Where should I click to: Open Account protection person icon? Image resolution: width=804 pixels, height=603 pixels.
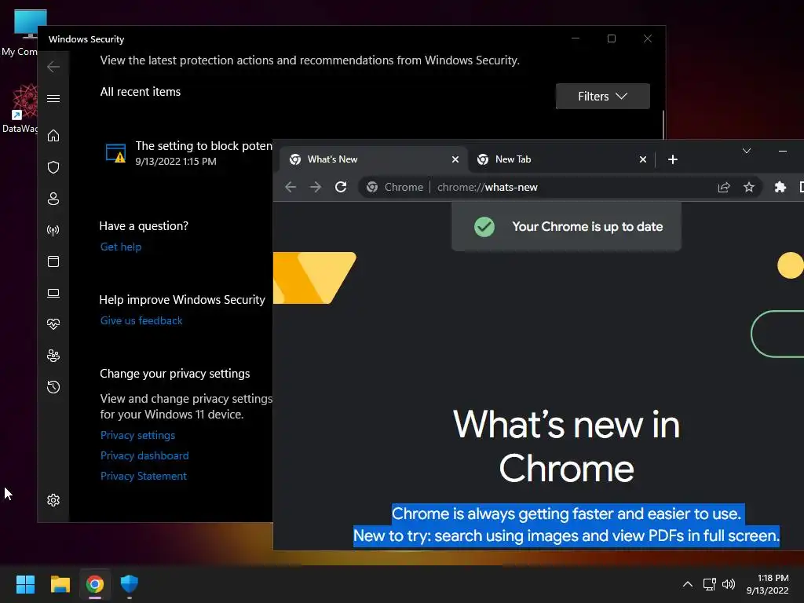click(53, 199)
